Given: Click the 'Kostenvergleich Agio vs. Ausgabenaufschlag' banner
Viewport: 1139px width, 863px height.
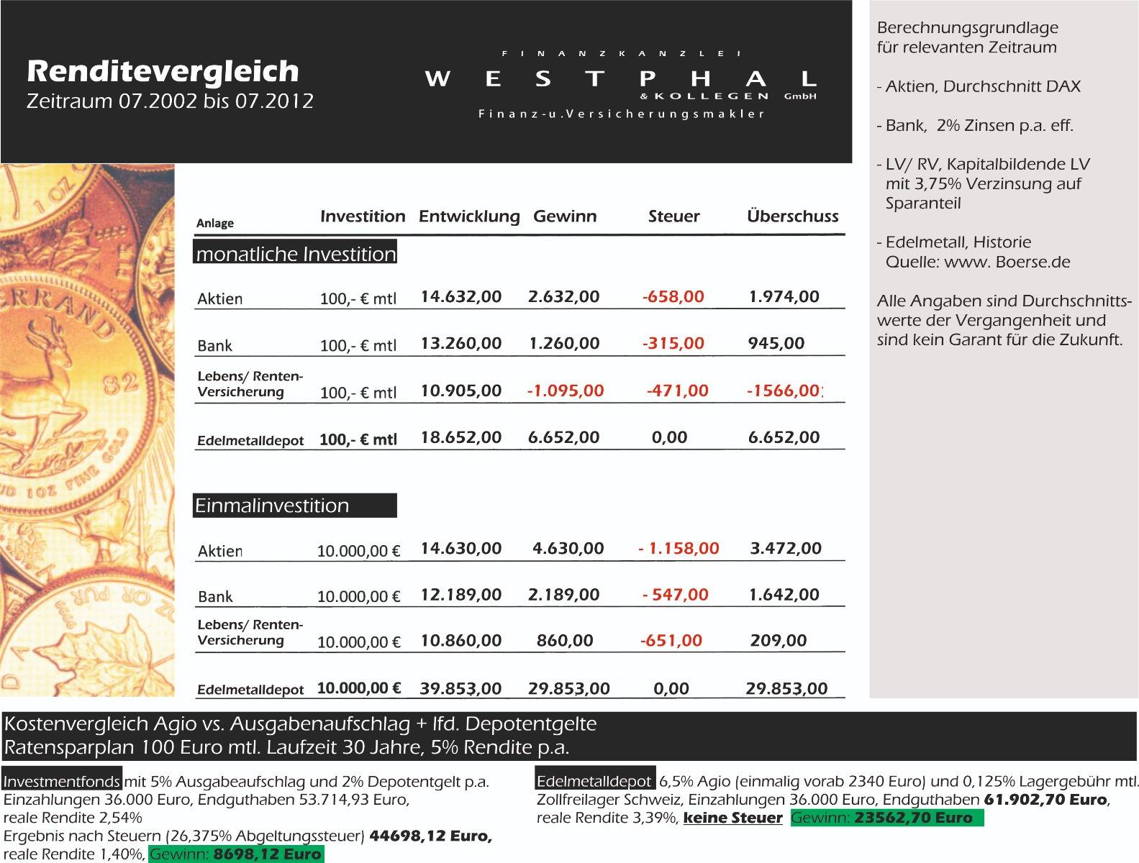Looking at the screenshot, I should (300, 724).
